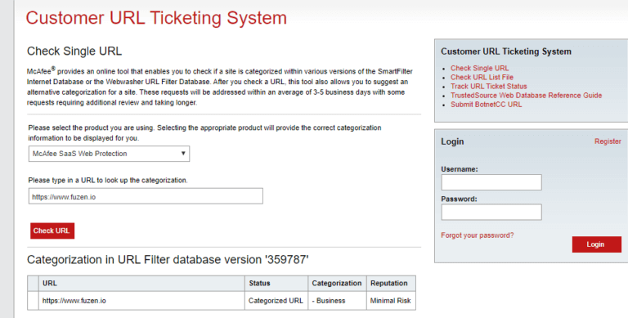This screenshot has width=628, height=318.
Task: Select the Reputation column header
Action: 392,283
